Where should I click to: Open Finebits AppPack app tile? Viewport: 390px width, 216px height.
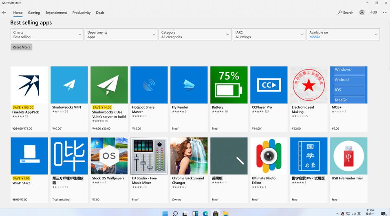[x=29, y=85]
